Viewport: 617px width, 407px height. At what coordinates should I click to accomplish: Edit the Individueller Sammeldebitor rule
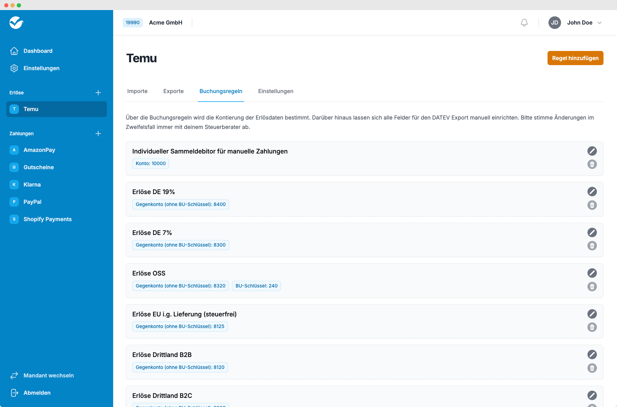point(592,151)
